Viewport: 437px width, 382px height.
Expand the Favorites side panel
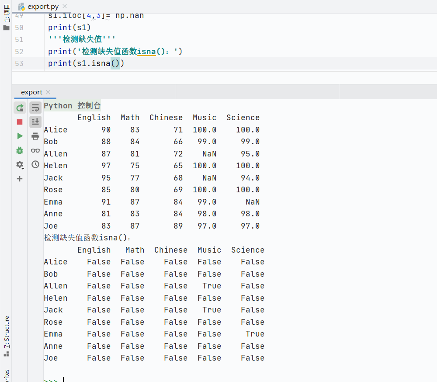tap(6, 376)
